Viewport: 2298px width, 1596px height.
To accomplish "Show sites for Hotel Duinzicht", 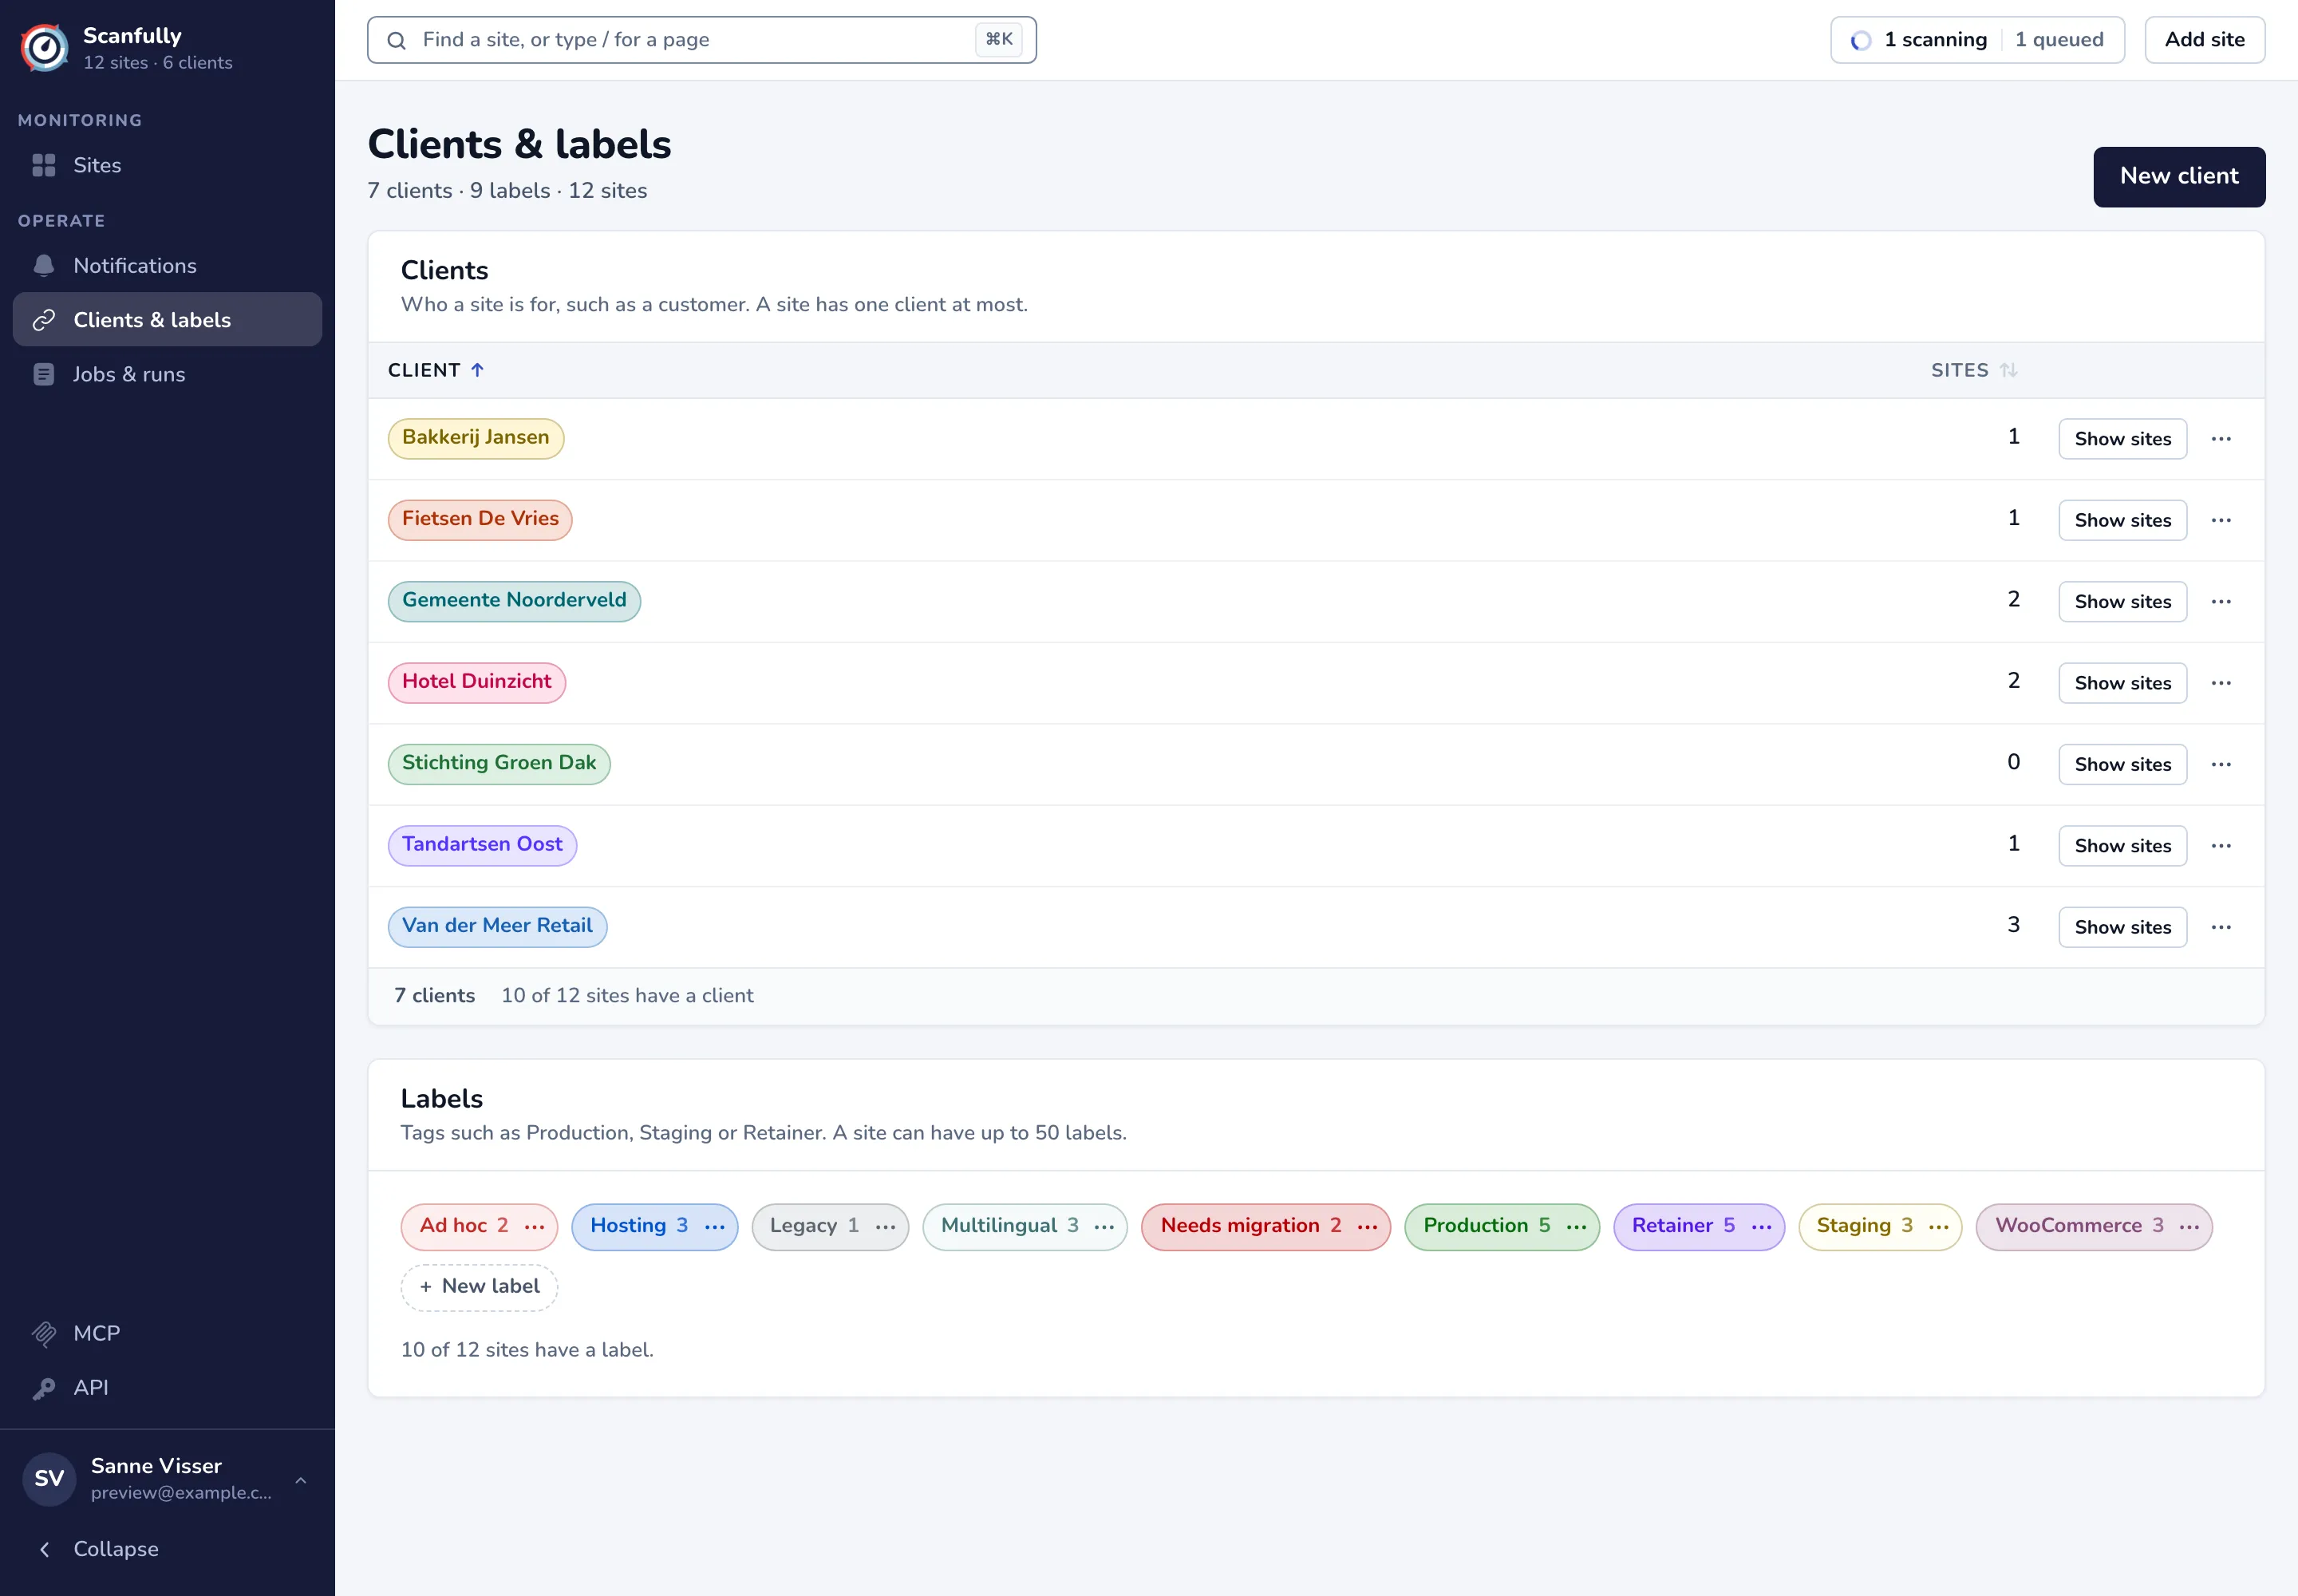I will point(2122,683).
